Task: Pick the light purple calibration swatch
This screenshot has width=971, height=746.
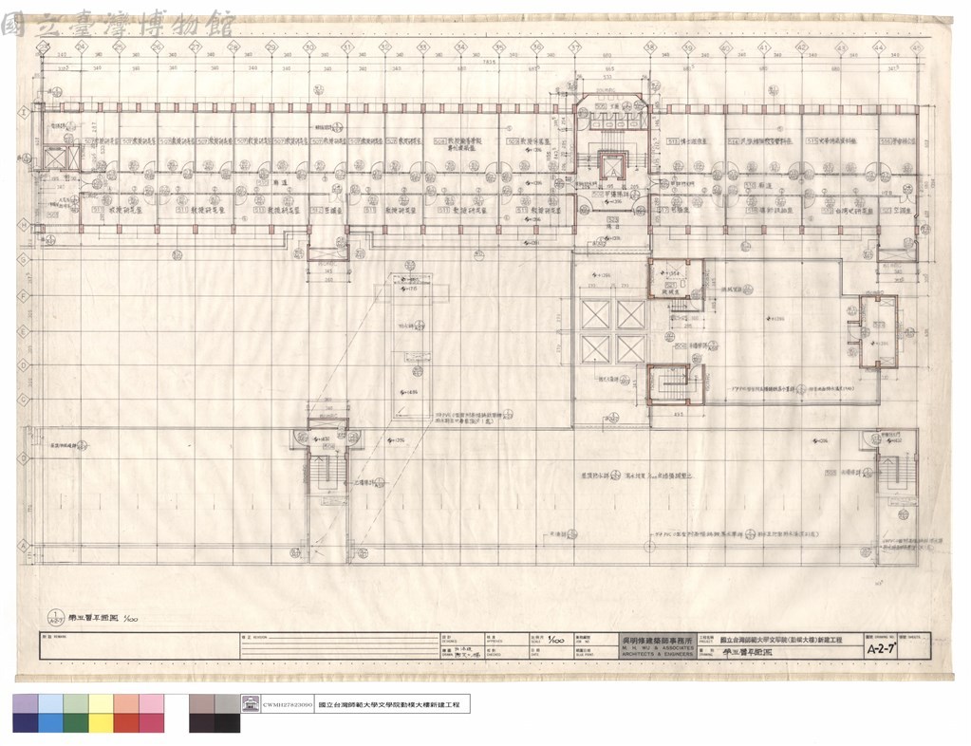Action: pos(26,704)
